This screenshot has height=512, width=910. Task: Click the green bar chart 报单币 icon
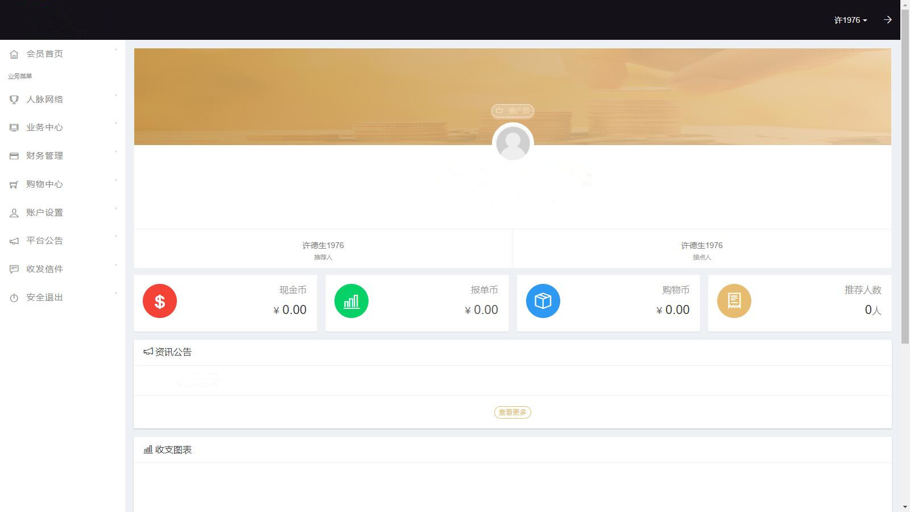pyautogui.click(x=351, y=301)
